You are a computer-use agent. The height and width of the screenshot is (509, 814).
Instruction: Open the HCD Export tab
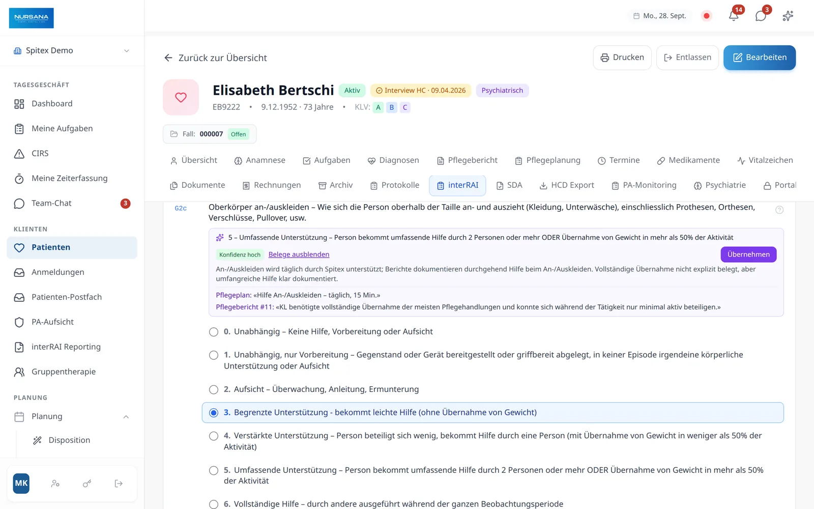567,185
